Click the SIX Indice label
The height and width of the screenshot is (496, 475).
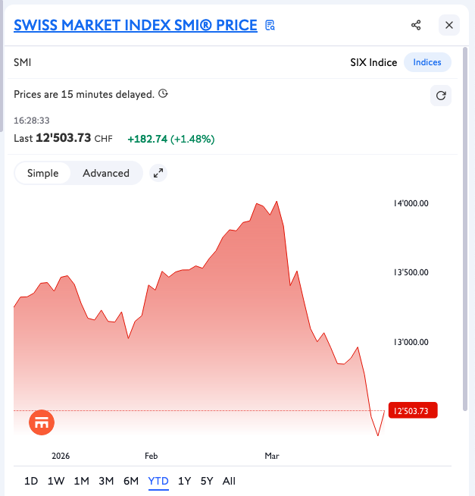pyautogui.click(x=373, y=62)
